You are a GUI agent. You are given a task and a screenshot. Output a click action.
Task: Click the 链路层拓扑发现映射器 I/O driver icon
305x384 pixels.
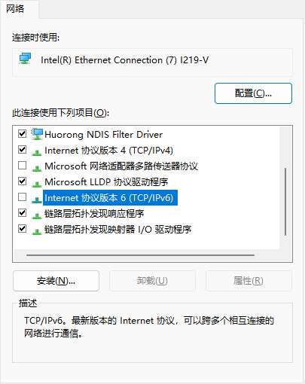coord(37,231)
